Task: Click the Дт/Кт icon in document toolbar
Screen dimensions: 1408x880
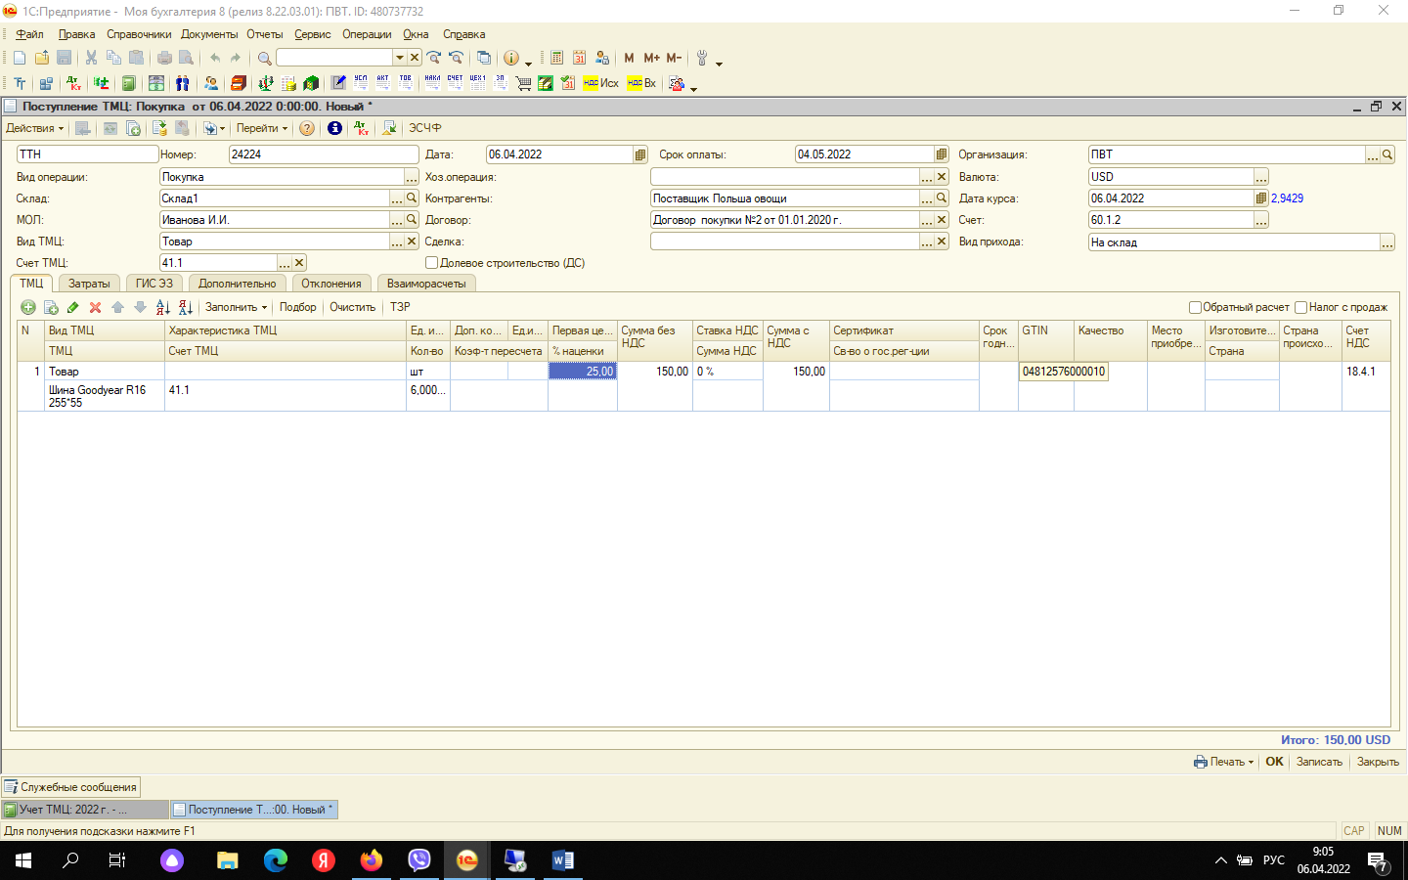Action: point(362,128)
